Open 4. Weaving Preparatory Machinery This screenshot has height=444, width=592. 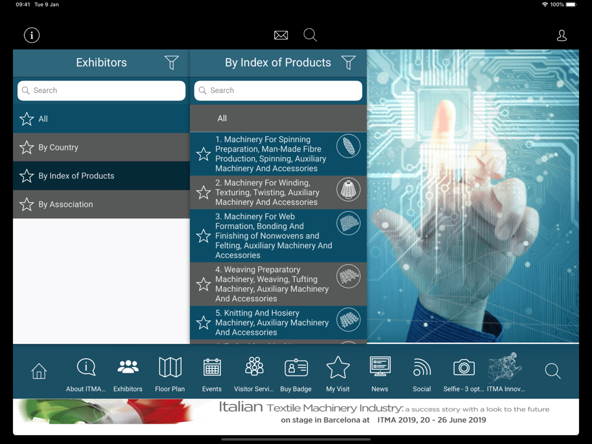(278, 284)
